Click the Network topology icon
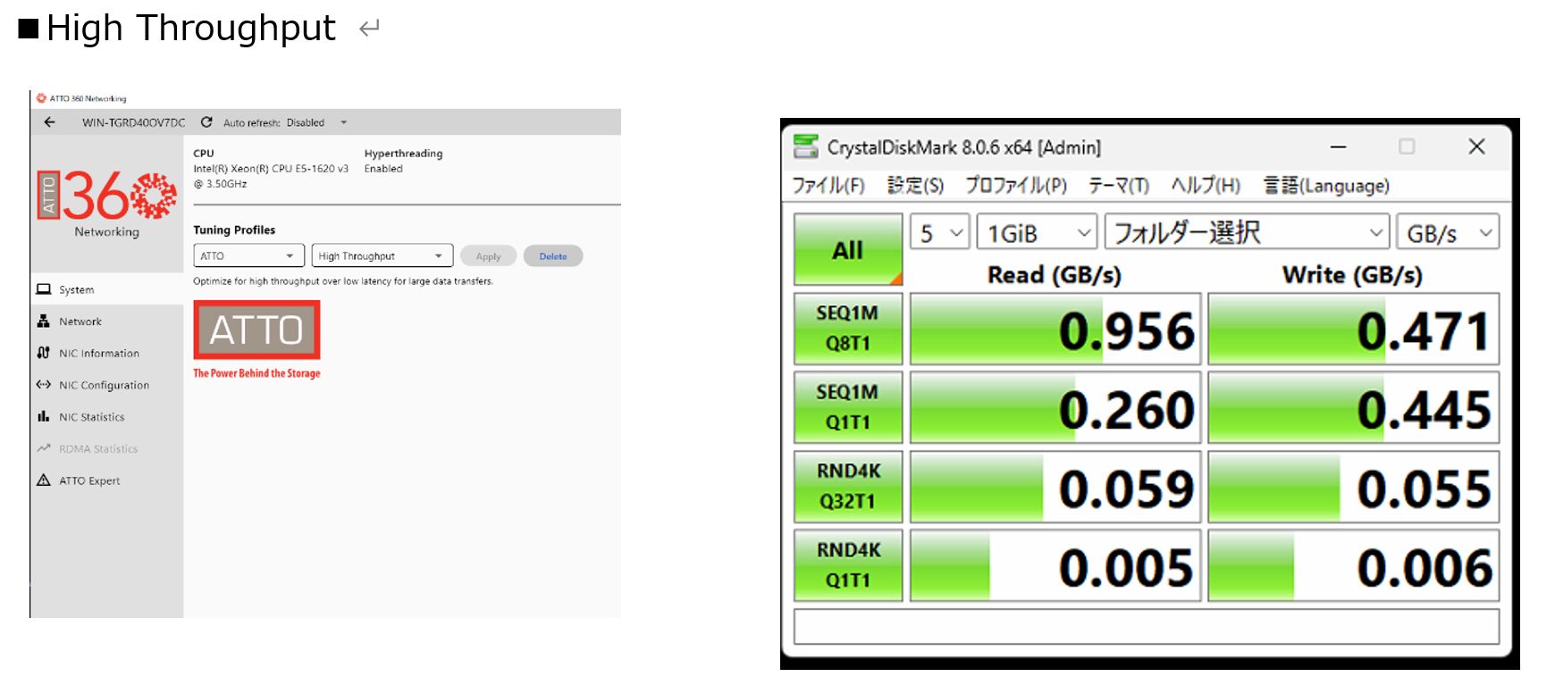 click(x=43, y=322)
